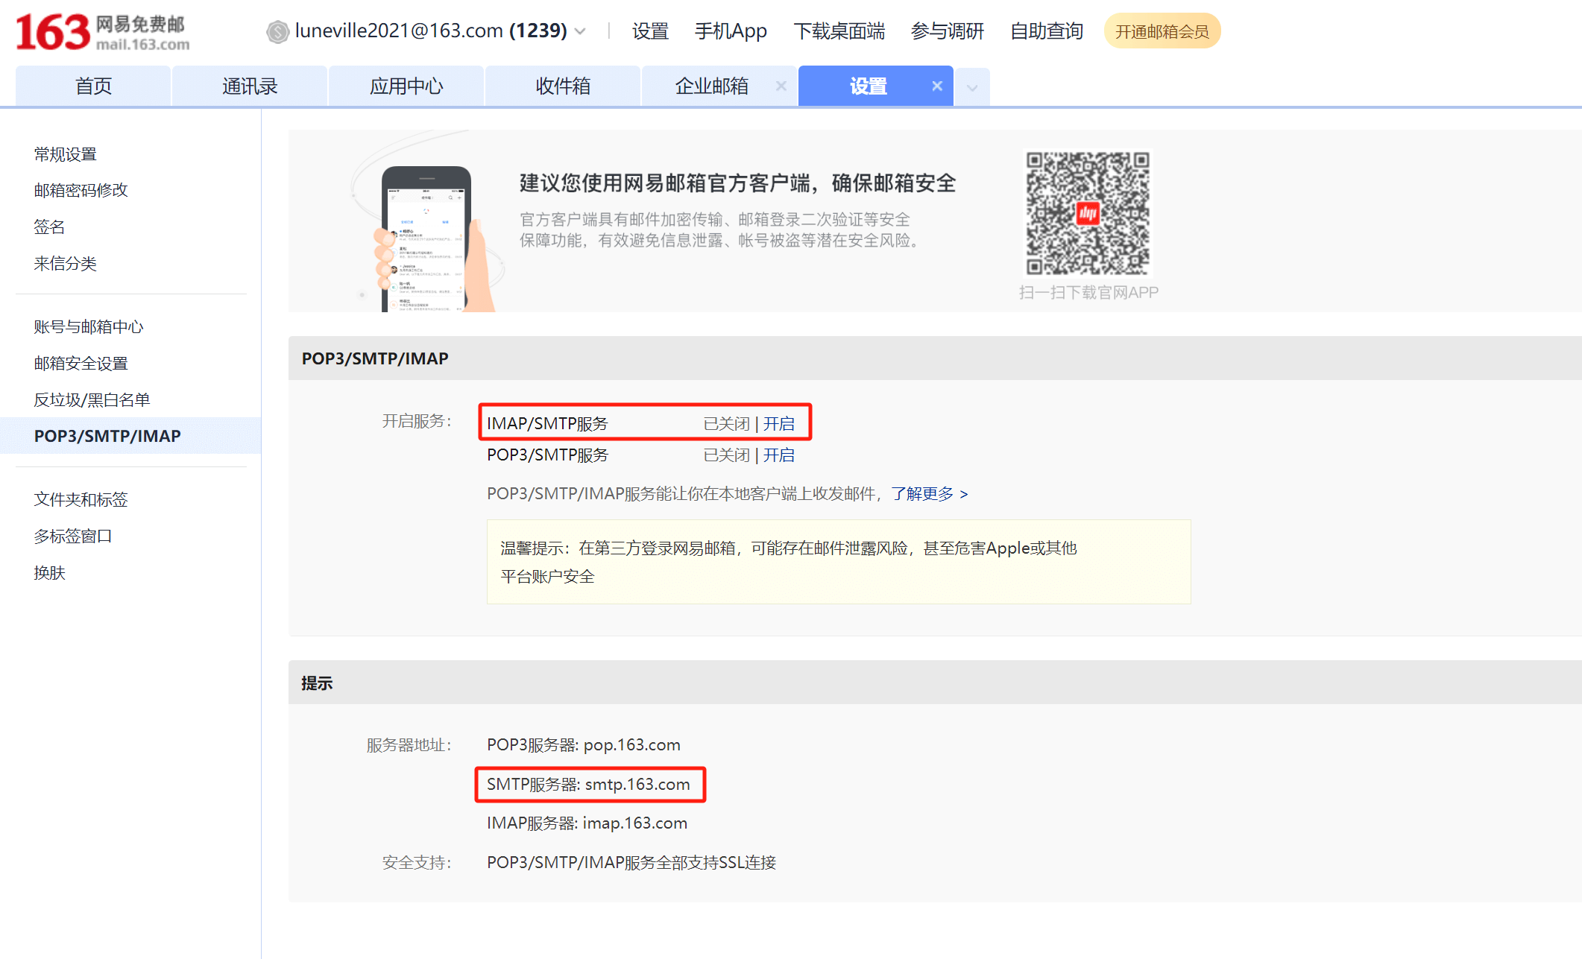Click the 163 NetEase mail logo
The width and height of the screenshot is (1582, 959).
pyautogui.click(x=102, y=33)
